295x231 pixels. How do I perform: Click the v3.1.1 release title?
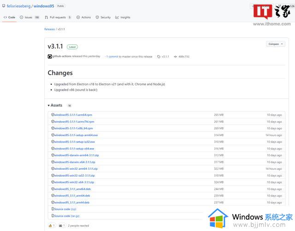(x=55, y=46)
